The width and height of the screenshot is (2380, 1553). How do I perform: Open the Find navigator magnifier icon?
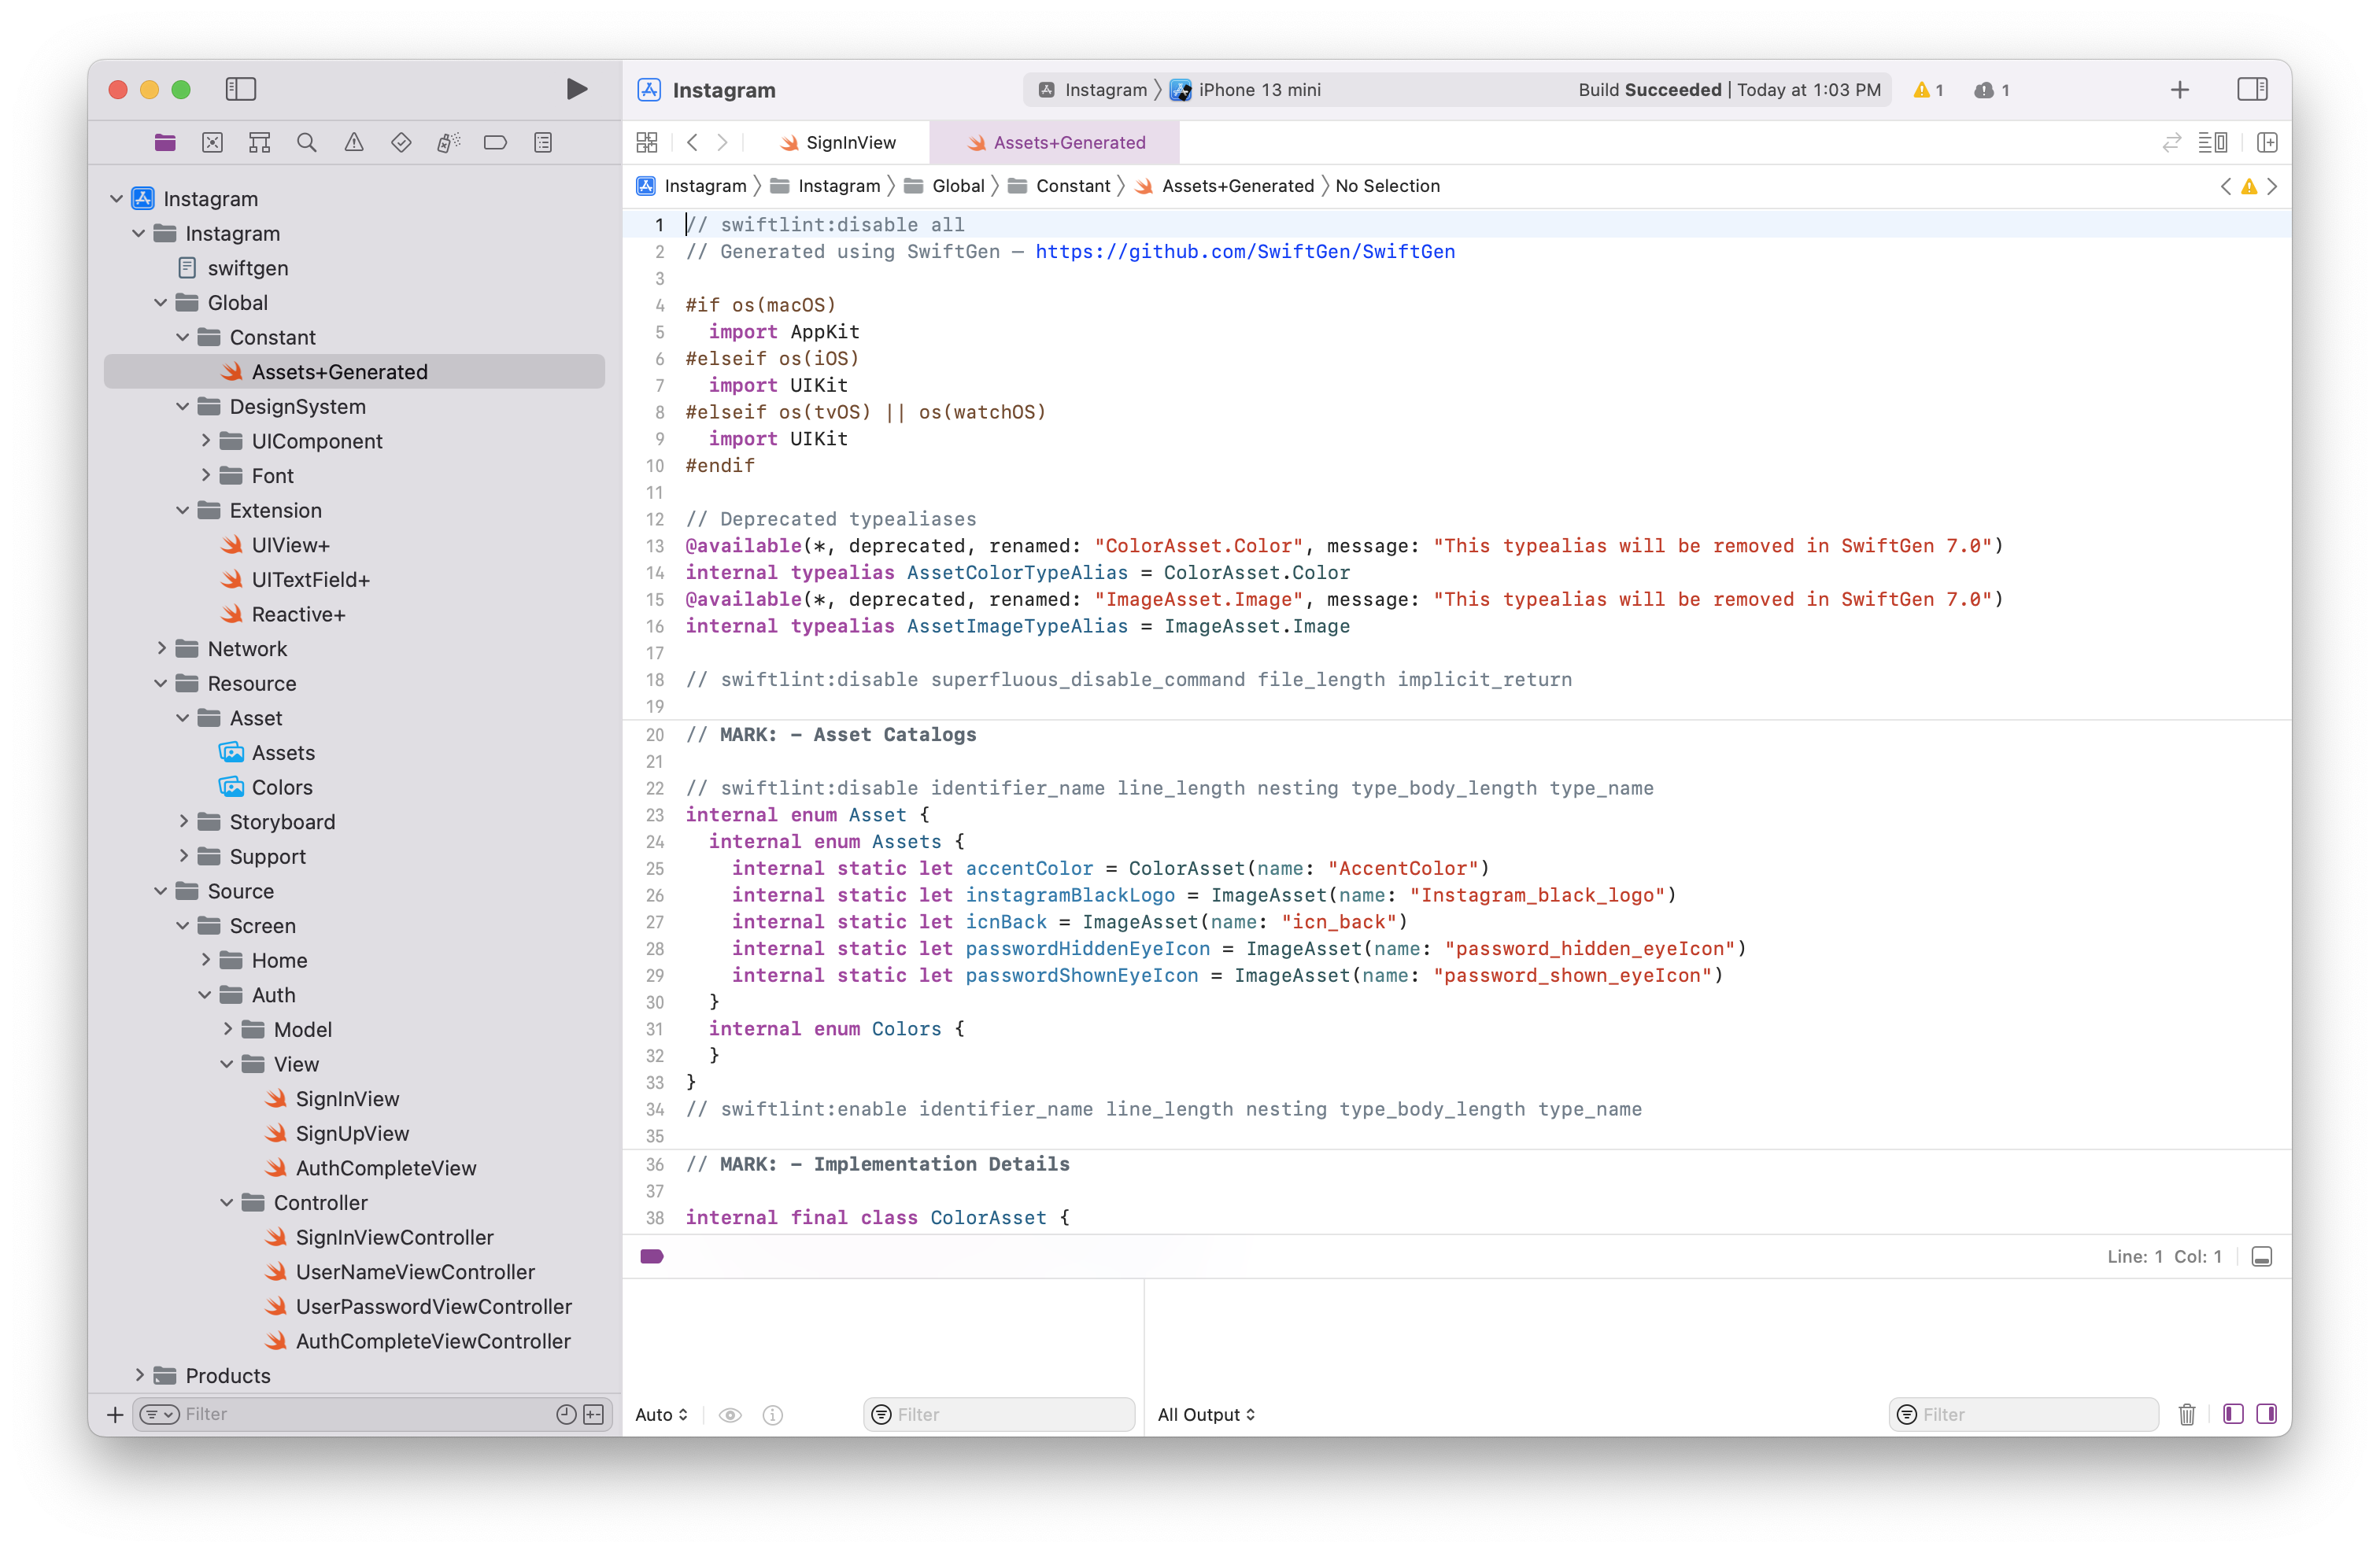(307, 143)
